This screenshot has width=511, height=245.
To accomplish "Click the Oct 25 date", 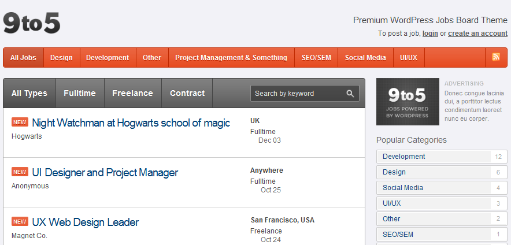I will point(271,190).
